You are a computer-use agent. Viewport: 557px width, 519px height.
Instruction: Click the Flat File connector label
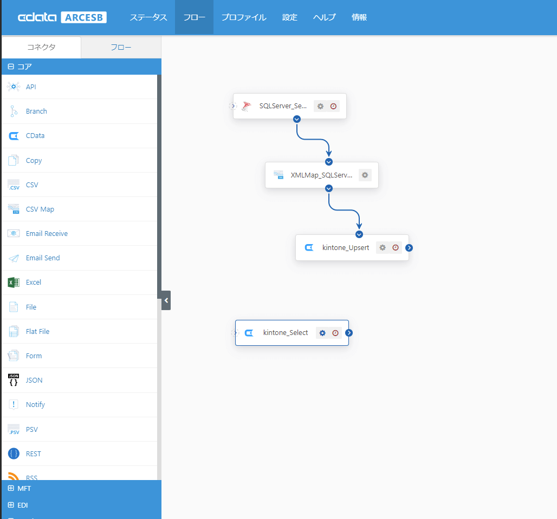pos(37,331)
